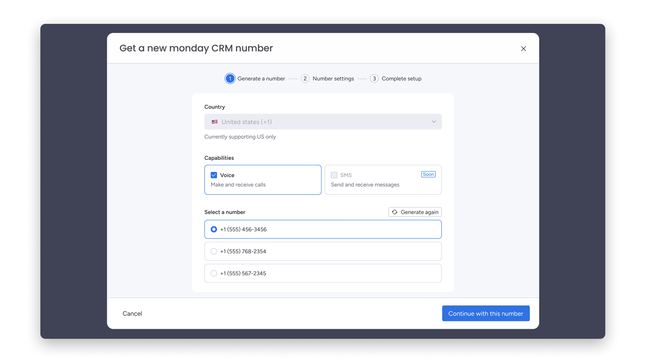The image size is (646, 363).
Task: Click the 'Select a number' label
Action: click(225, 212)
